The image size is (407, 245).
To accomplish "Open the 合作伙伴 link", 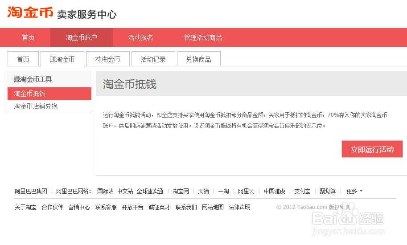I will coord(52,207).
